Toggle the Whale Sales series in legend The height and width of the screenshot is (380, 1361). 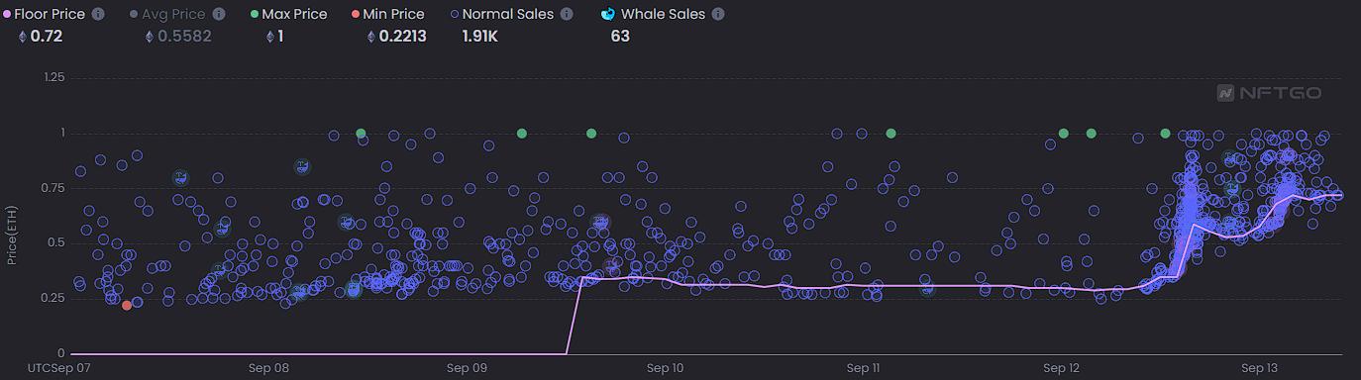(x=653, y=14)
